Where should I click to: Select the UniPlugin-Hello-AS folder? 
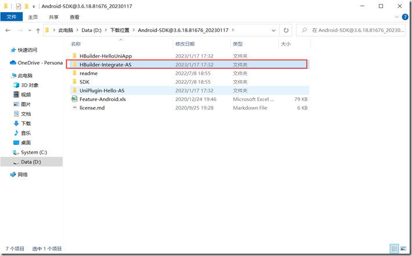click(102, 91)
